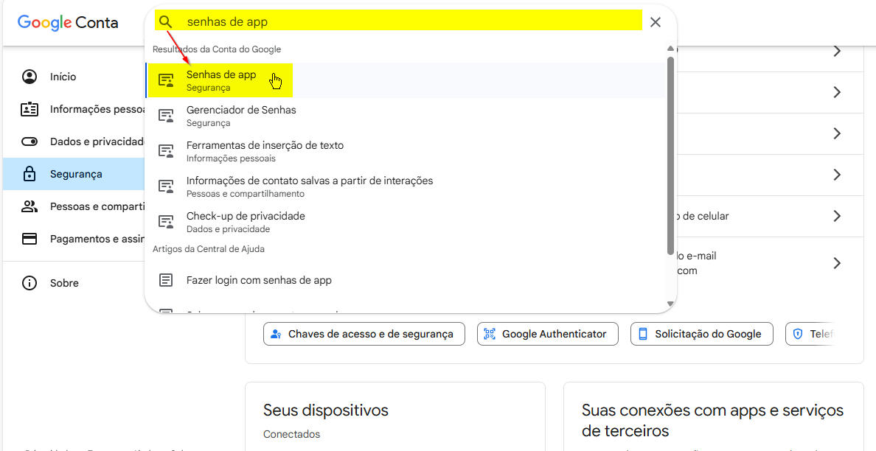
Task: Go to Pessoas e compartilhamento in sidebar
Action: 74,206
